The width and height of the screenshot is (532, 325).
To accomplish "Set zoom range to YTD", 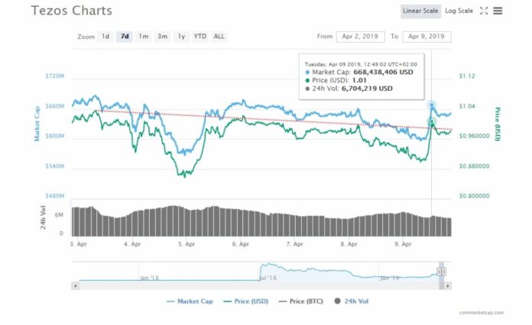I will [x=199, y=36].
